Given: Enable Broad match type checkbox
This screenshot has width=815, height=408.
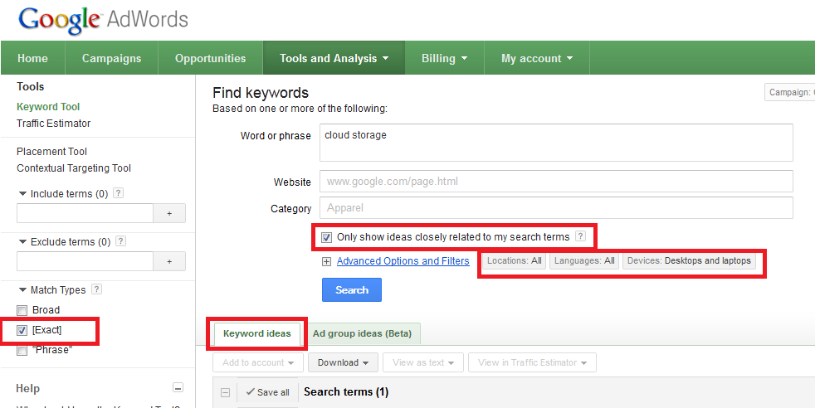Looking at the screenshot, I should tap(22, 310).
